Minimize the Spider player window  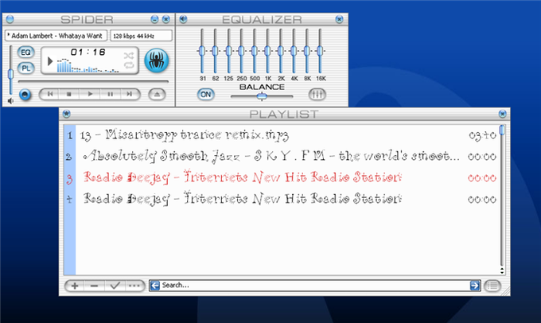(x=154, y=19)
